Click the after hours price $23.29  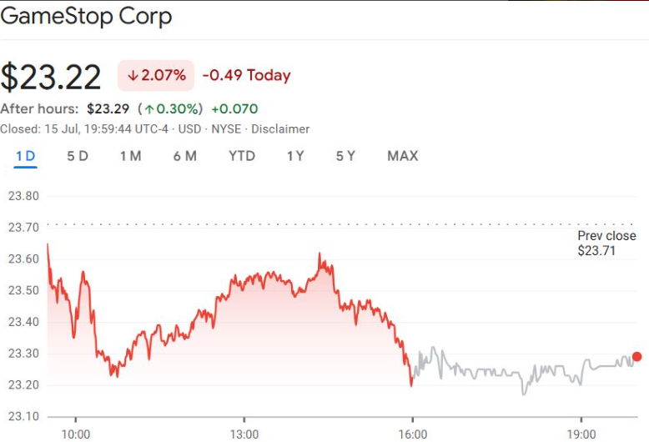(x=108, y=108)
